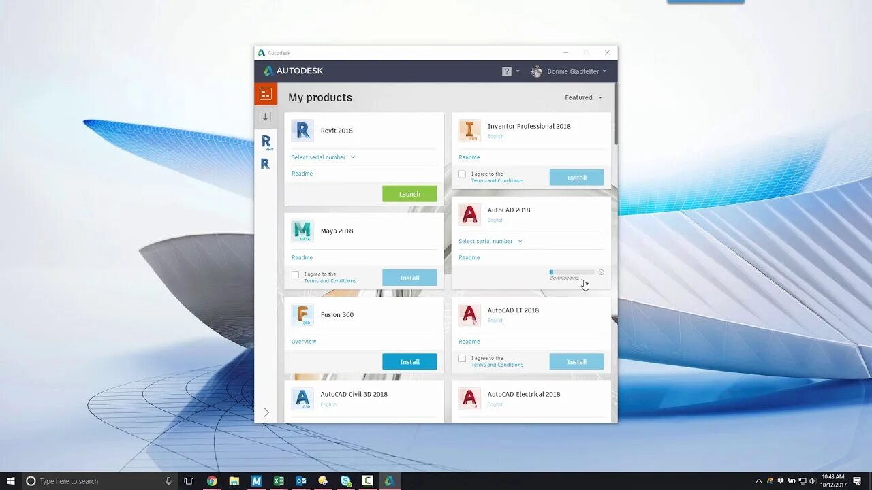Click the My products heading
The height and width of the screenshot is (490, 872).
coord(320,97)
